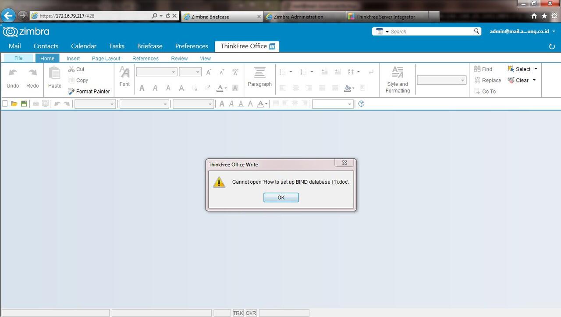Open the File tab
The height and width of the screenshot is (317, 561).
[x=18, y=58]
